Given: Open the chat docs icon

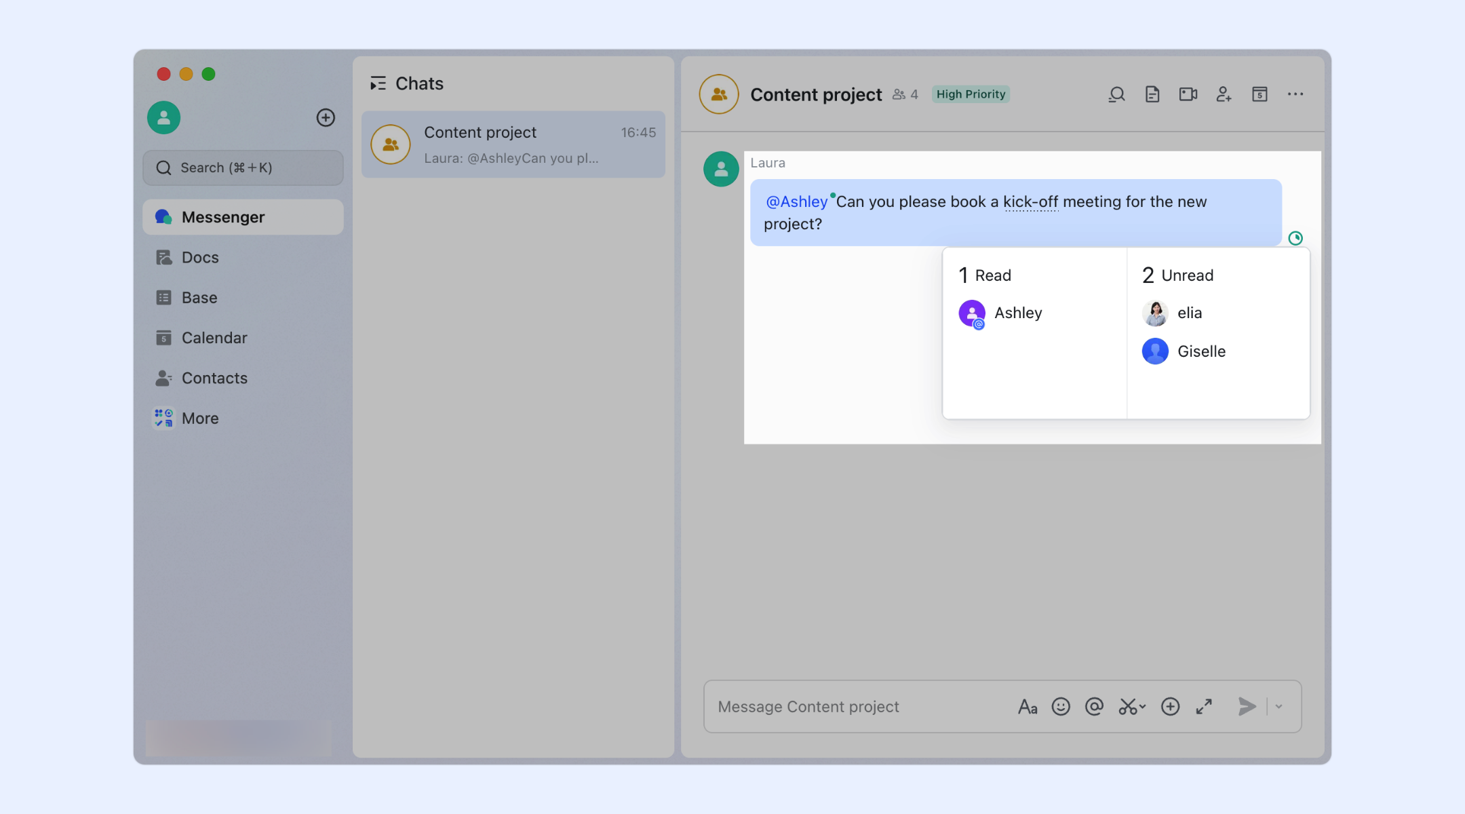Looking at the screenshot, I should coord(1152,94).
